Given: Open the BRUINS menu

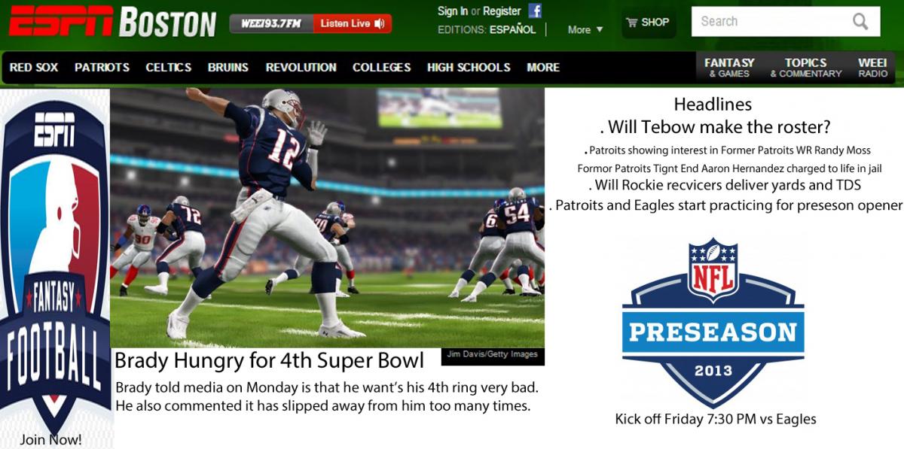Looking at the screenshot, I should (228, 68).
